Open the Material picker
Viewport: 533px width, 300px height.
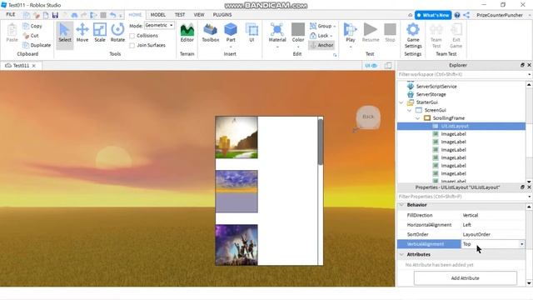pos(277,33)
